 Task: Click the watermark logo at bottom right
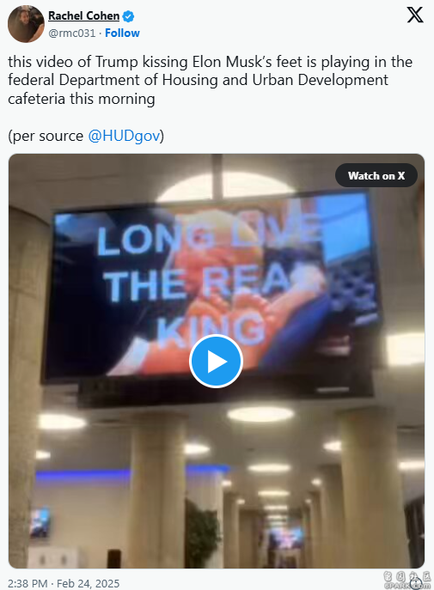point(407,580)
